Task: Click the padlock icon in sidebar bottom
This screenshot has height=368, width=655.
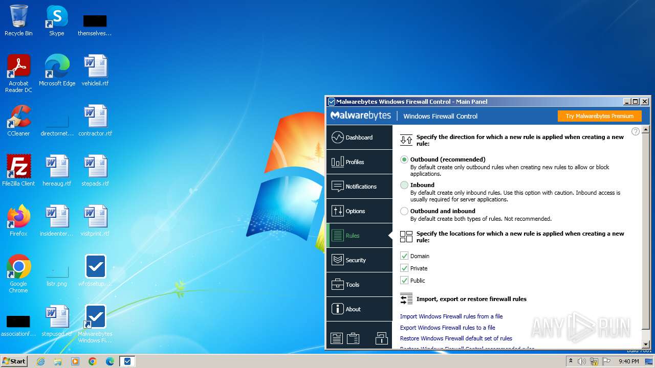Action: coord(382,338)
